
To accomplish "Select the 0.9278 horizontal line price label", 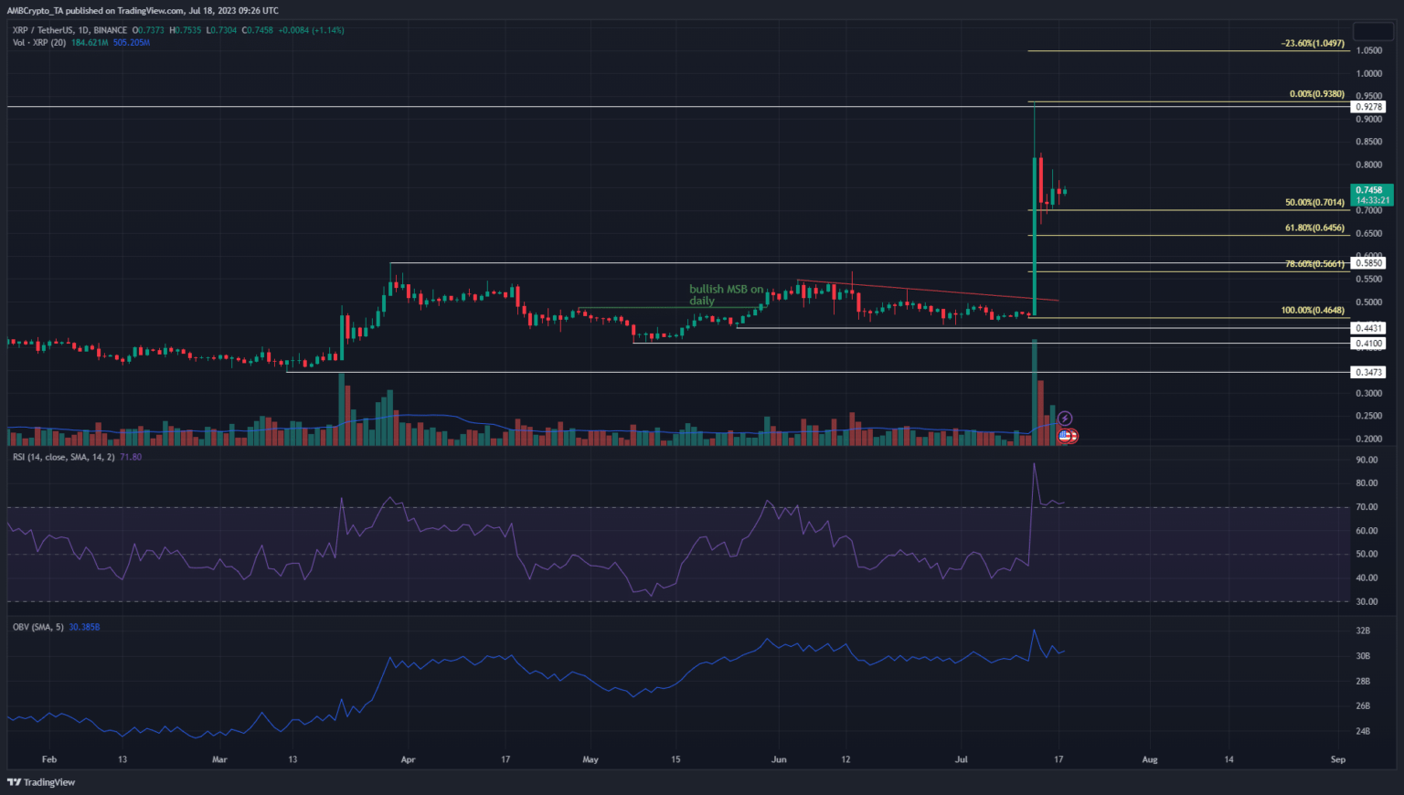I will (1368, 107).
